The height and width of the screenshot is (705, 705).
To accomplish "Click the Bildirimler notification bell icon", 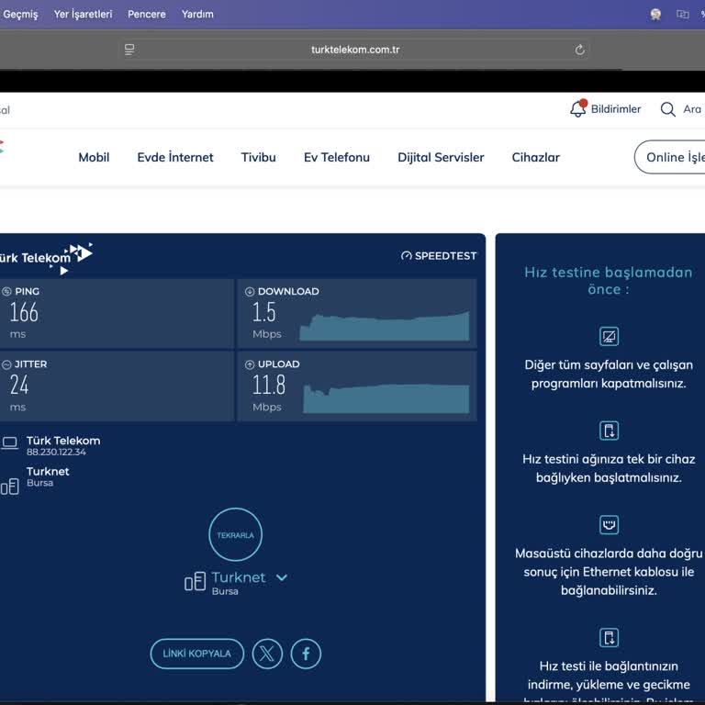I will (x=577, y=109).
